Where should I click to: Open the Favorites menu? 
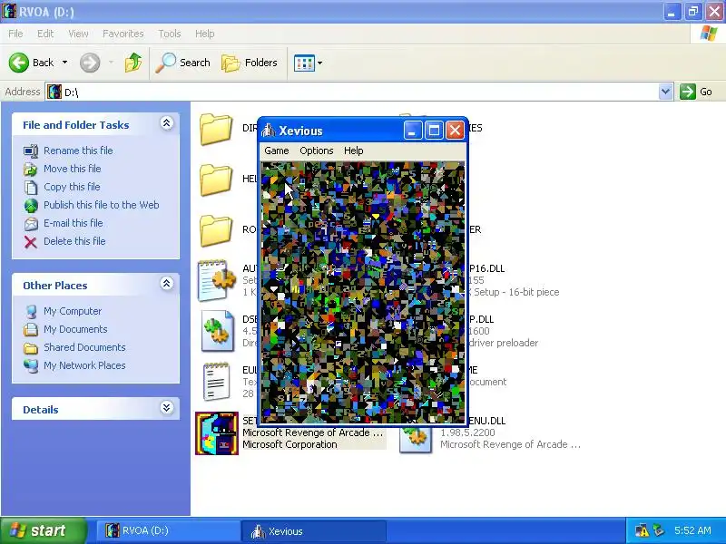coord(123,34)
